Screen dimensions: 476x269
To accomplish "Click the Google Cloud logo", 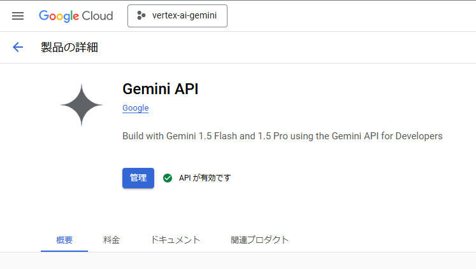I will pyautogui.click(x=76, y=16).
